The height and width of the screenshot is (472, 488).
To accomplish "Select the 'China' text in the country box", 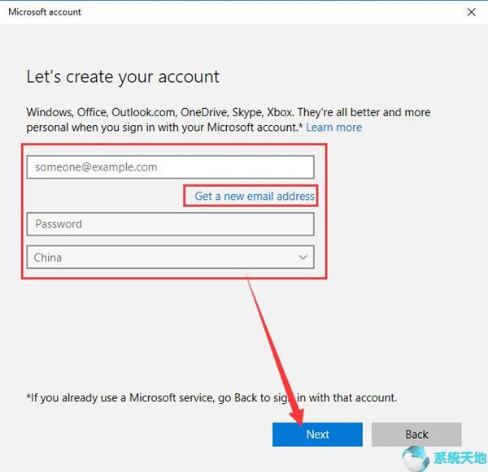I will coord(48,258).
